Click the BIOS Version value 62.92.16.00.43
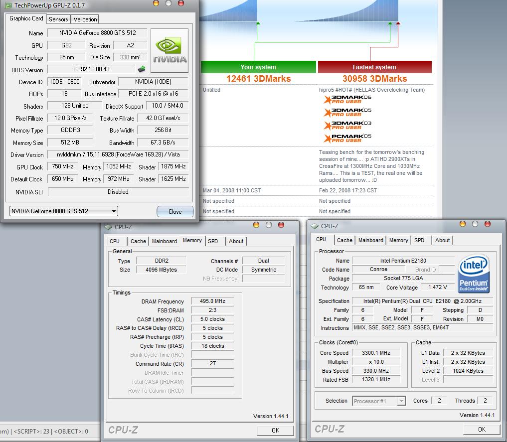The image size is (507, 442). coord(91,69)
